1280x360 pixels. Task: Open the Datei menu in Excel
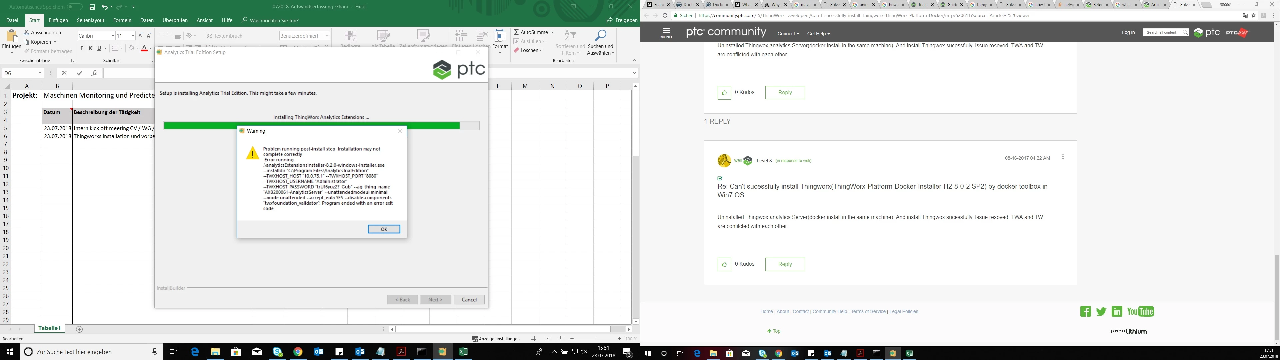12,20
